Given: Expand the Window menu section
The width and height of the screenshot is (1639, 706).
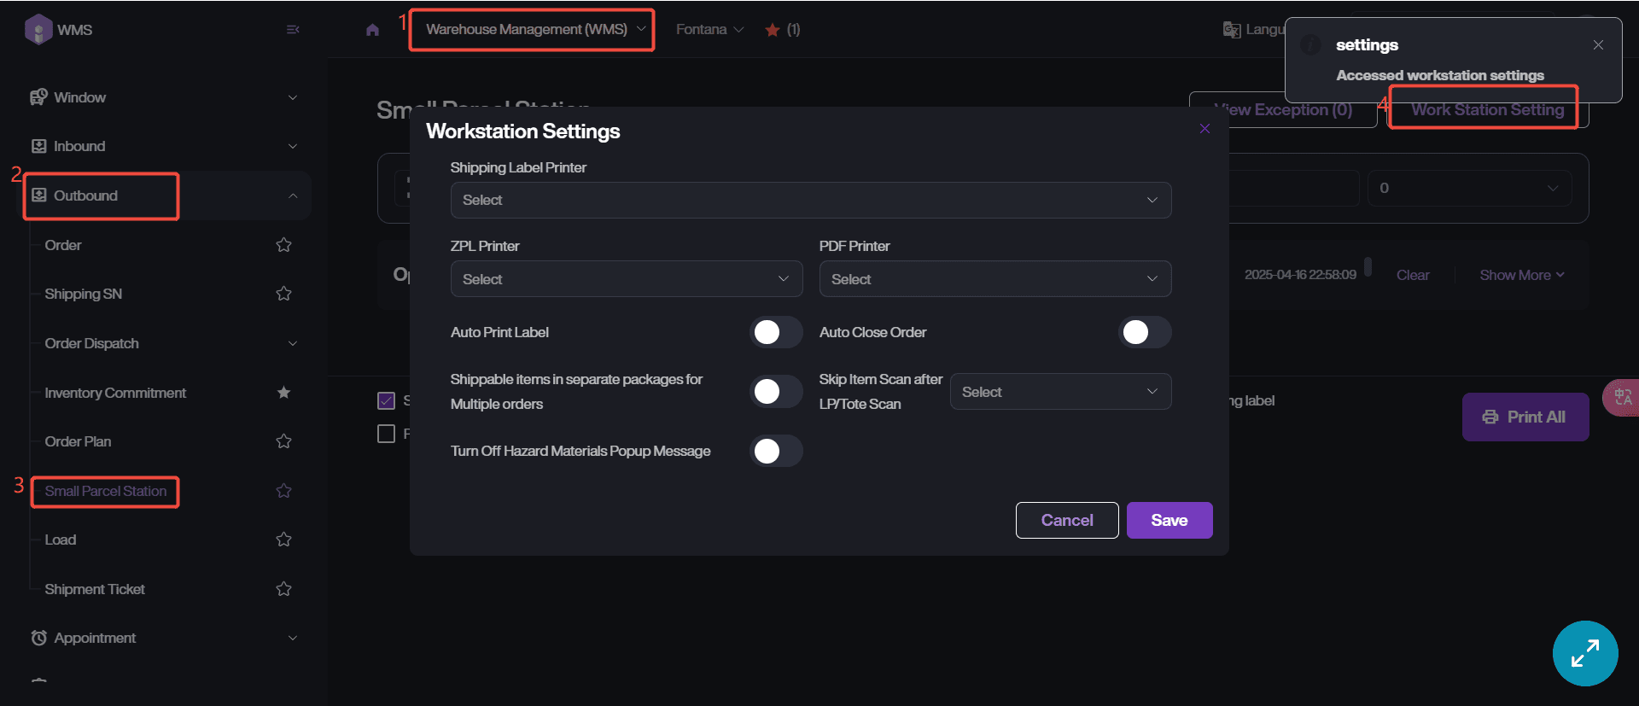Looking at the screenshot, I should pyautogui.click(x=293, y=97).
